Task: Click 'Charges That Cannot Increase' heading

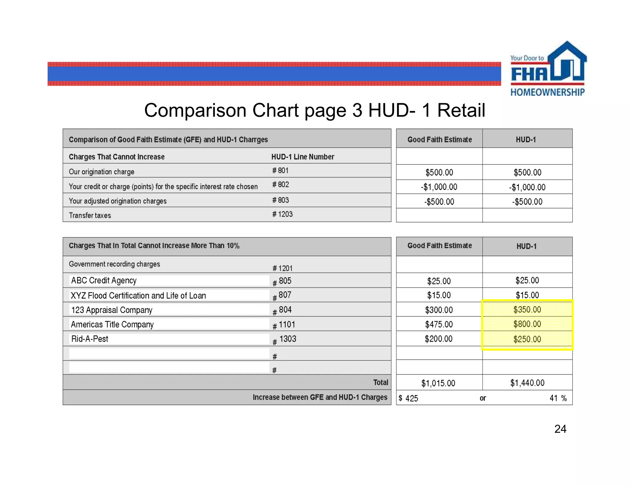Action: [x=117, y=157]
